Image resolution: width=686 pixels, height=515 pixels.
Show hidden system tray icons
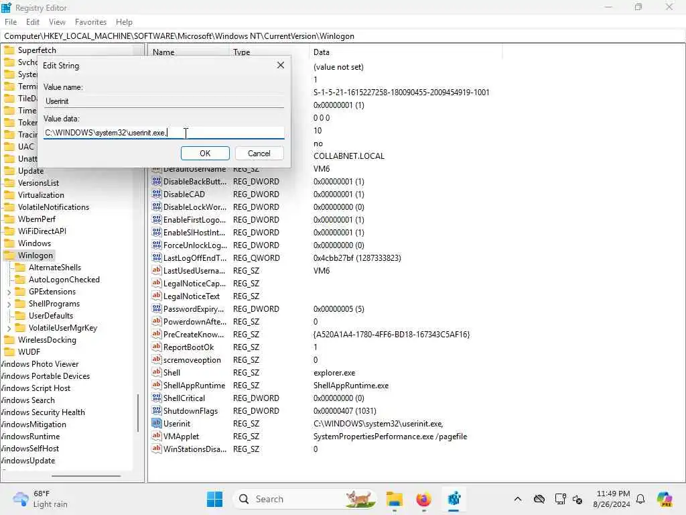point(518,499)
